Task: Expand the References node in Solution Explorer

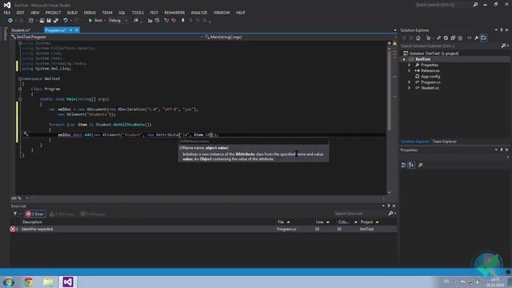Action: pos(409,71)
